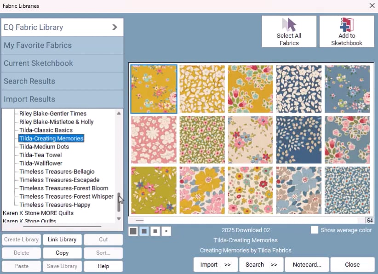Click the Create Library button
The height and width of the screenshot is (274, 378).
click(22, 240)
